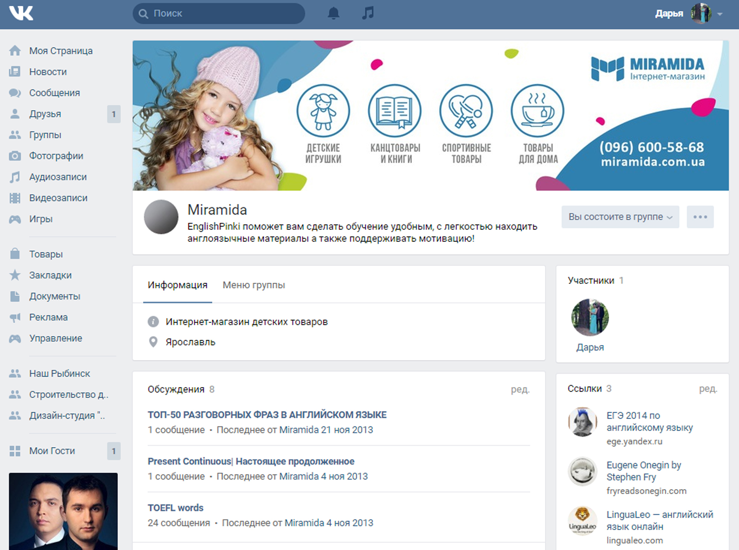This screenshot has height=550, width=739.
Task: Open the TOEFL words discussion
Action: click(x=175, y=508)
